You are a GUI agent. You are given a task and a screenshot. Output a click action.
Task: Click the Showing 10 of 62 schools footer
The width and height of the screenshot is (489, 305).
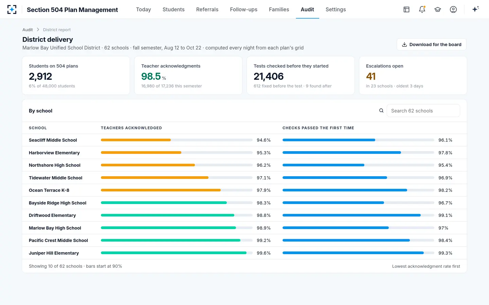point(75,266)
